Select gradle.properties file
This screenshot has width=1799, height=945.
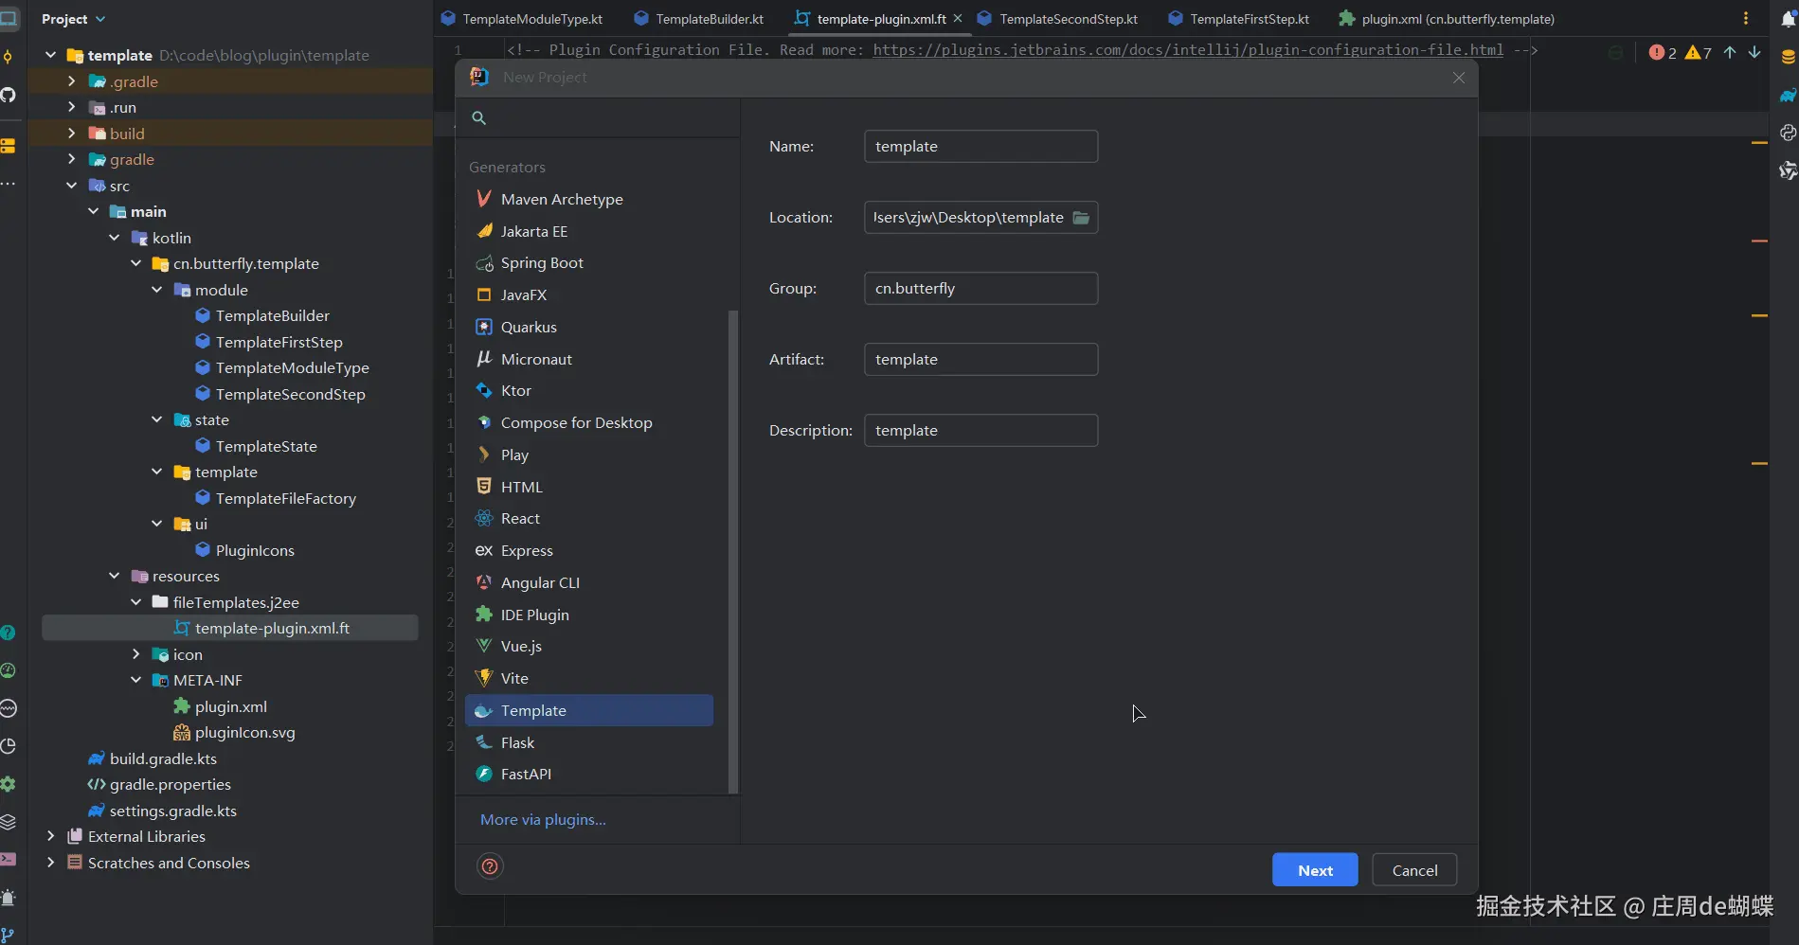170,784
